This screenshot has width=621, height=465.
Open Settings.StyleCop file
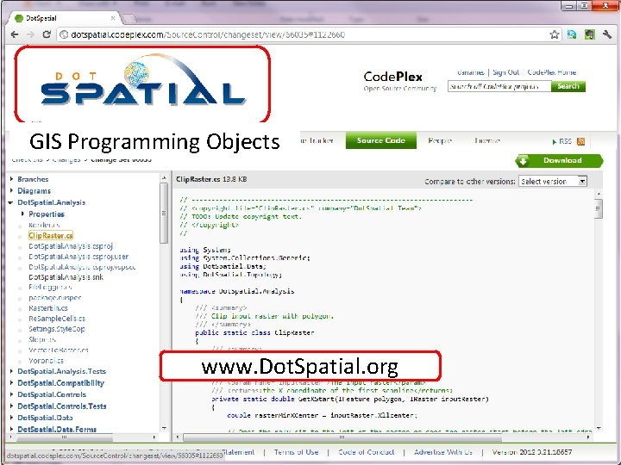pyautogui.click(x=57, y=329)
